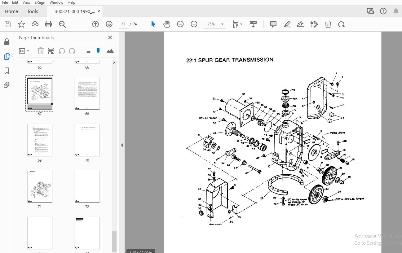
Task: Select page 68 thumbnail
Action: pos(87,93)
